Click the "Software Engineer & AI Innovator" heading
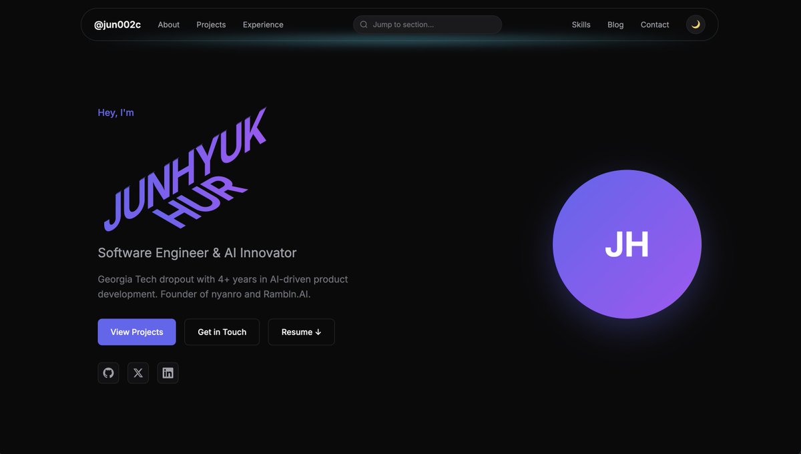This screenshot has height=454, width=801. click(x=197, y=253)
